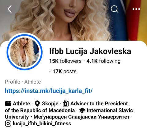Select Adviser to the President text
Viewport: 147px width, 129px height.
click(66, 107)
